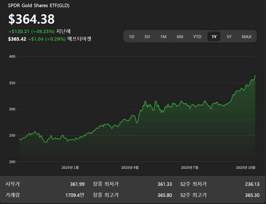Click the 2025년 1월 axis marker
Image resolution: width=266 pixels, height=204 pixels.
[70, 168]
